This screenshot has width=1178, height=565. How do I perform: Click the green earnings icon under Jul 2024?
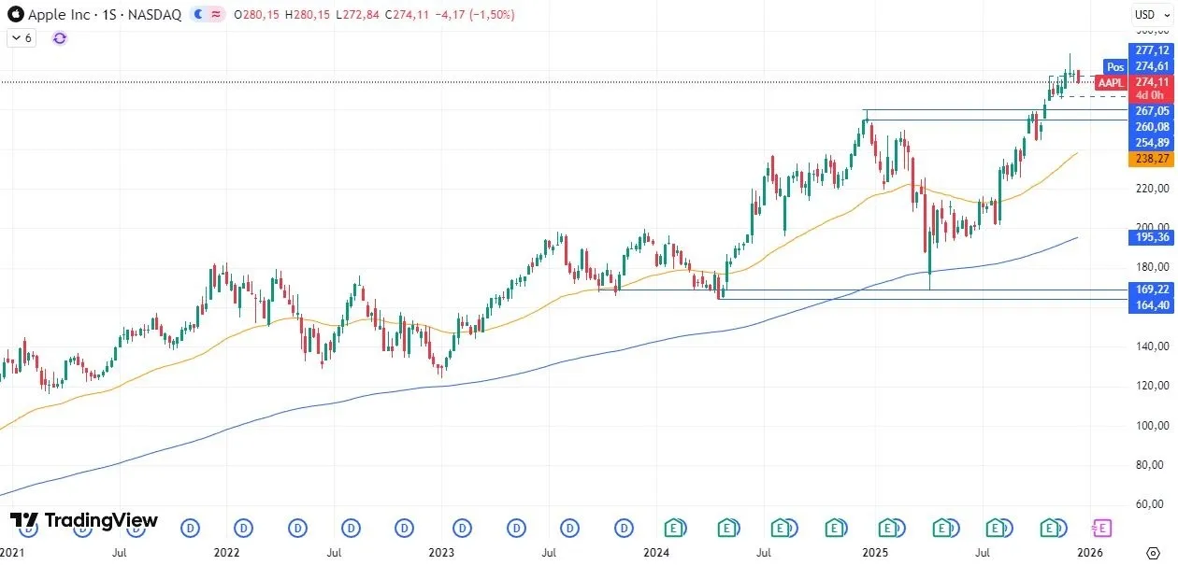pos(782,528)
